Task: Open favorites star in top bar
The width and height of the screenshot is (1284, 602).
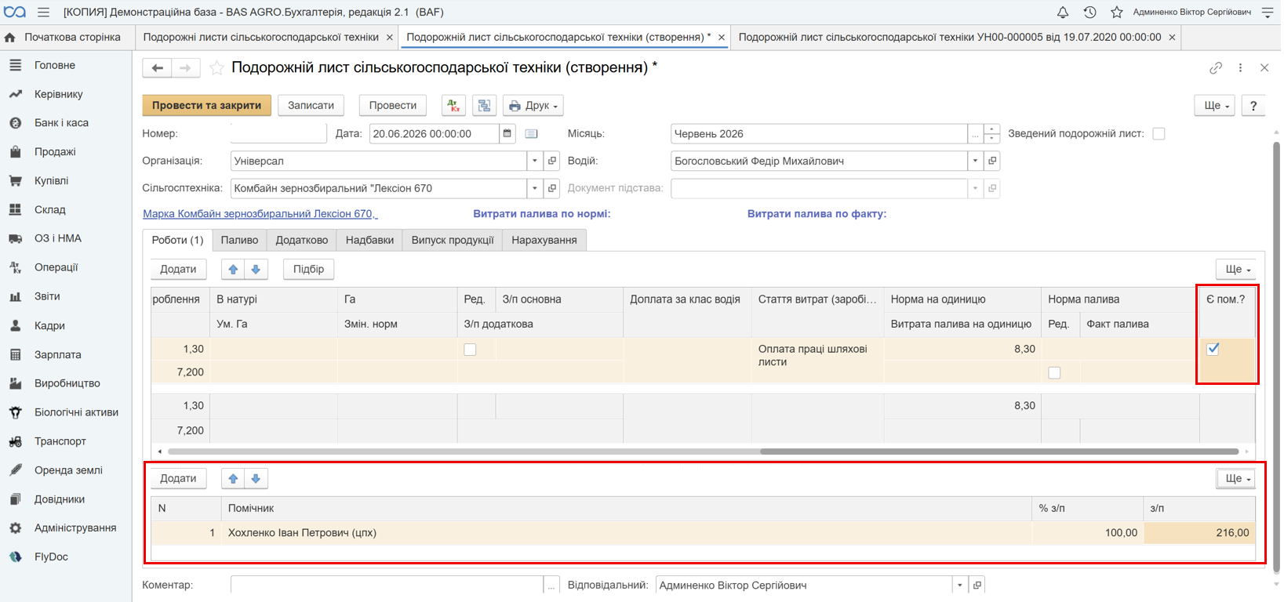Action: (x=1116, y=12)
